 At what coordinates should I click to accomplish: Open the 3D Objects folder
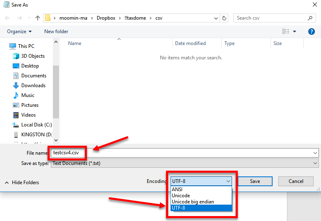coord(33,56)
